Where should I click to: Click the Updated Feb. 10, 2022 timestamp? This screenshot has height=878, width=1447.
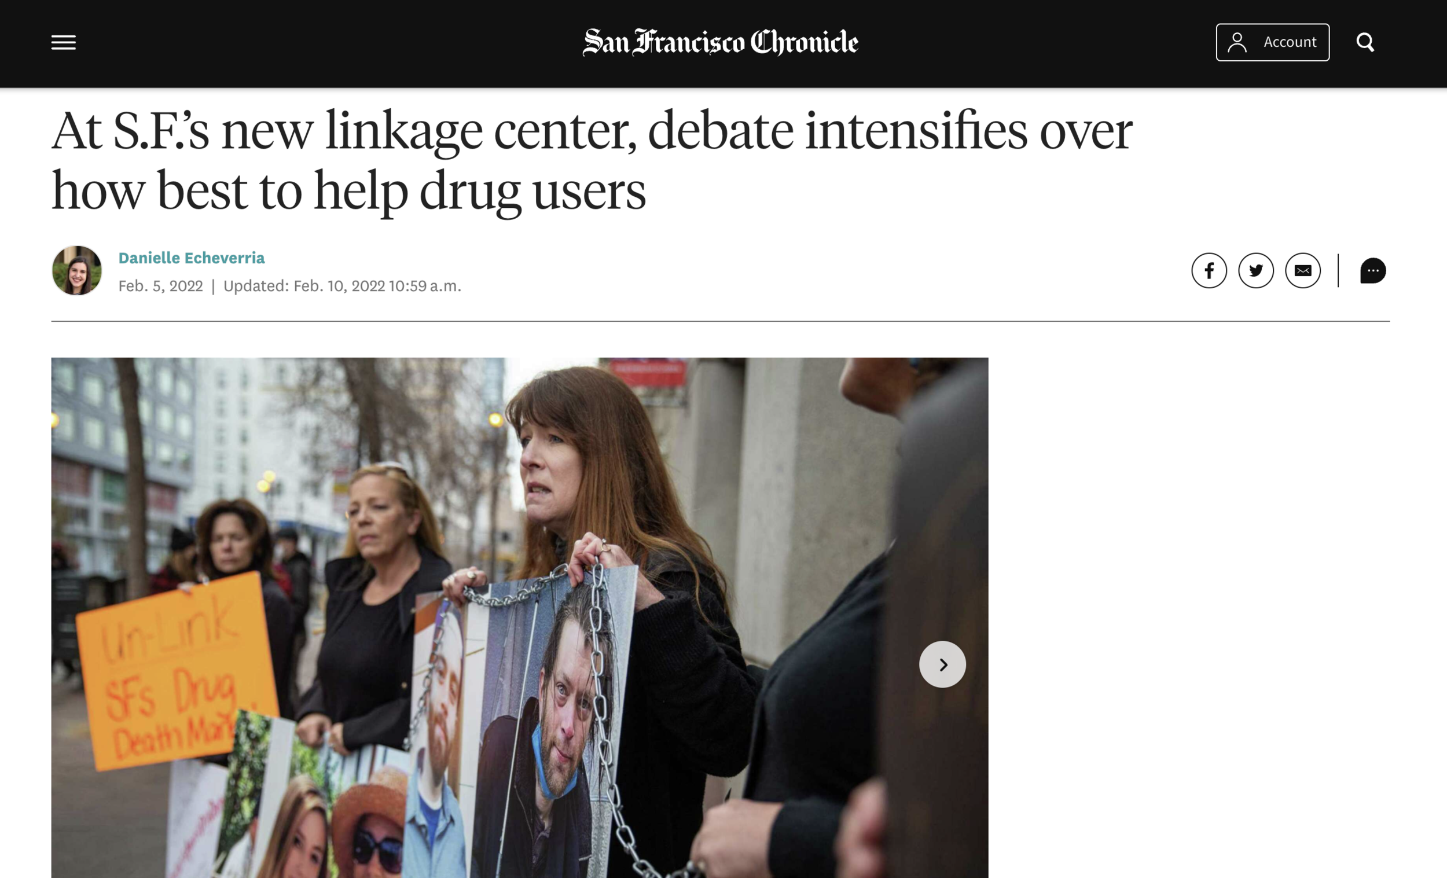click(x=343, y=286)
